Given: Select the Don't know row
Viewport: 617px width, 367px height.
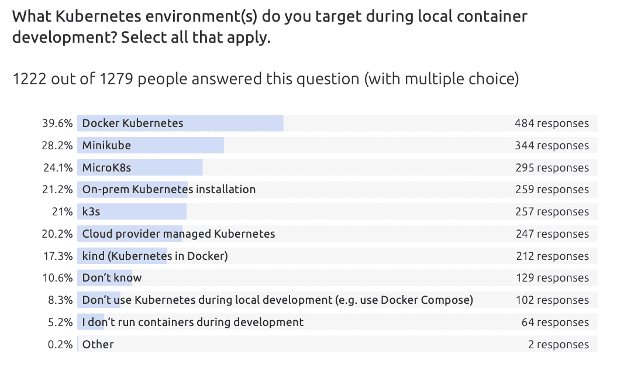Looking at the screenshot, I should point(337,278).
